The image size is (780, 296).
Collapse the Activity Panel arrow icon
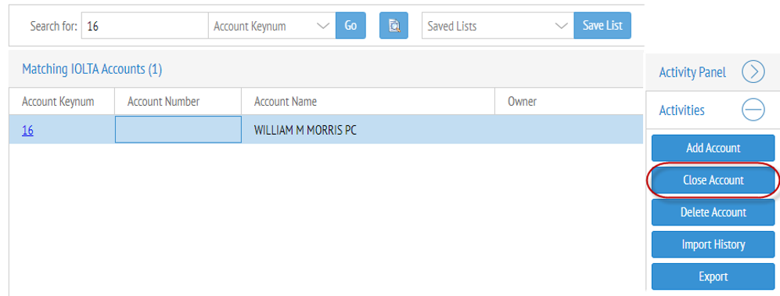(753, 72)
